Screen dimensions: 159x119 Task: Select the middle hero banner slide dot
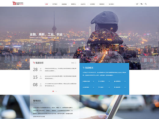pyautogui.click(x=105, y=61)
